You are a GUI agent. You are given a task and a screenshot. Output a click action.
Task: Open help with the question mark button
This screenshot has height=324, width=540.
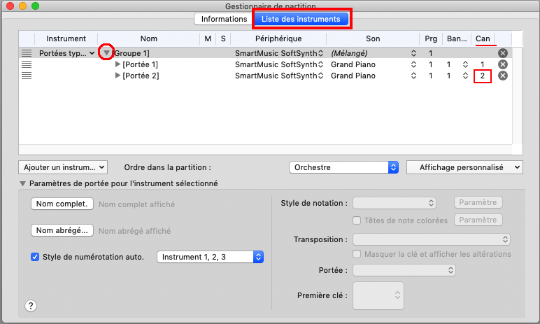(31, 305)
